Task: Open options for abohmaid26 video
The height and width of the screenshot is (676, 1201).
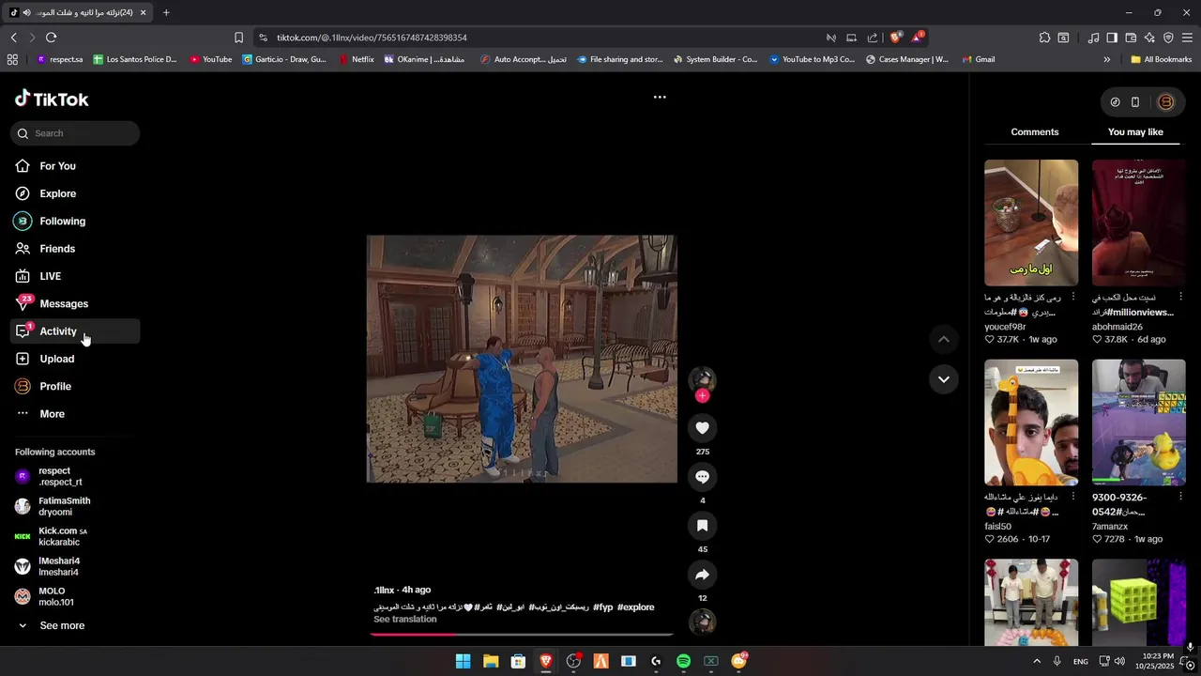Action: pyautogui.click(x=1180, y=297)
